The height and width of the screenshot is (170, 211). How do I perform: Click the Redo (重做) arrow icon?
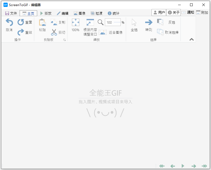click(x=21, y=32)
